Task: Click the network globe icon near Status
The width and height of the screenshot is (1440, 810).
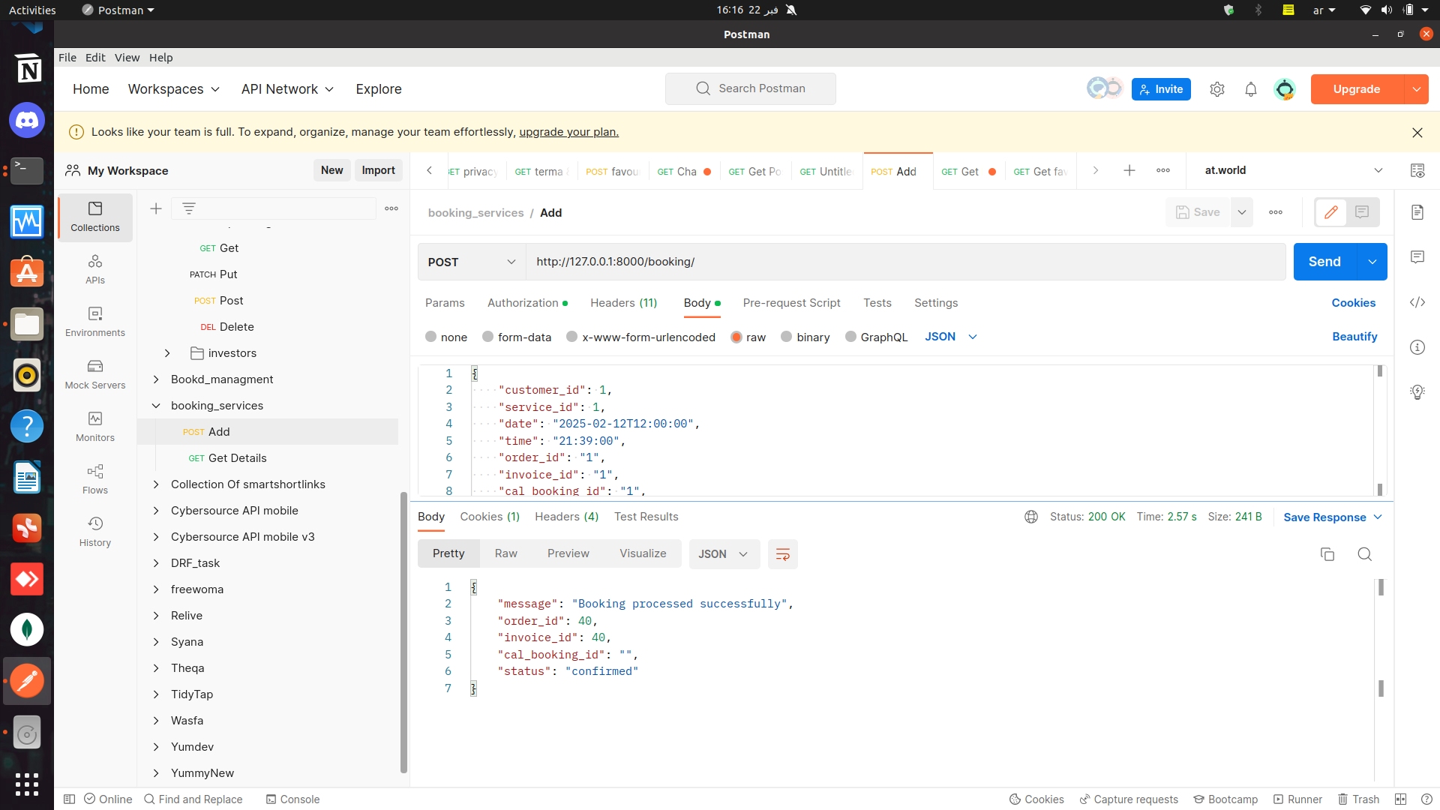Action: tap(1031, 517)
